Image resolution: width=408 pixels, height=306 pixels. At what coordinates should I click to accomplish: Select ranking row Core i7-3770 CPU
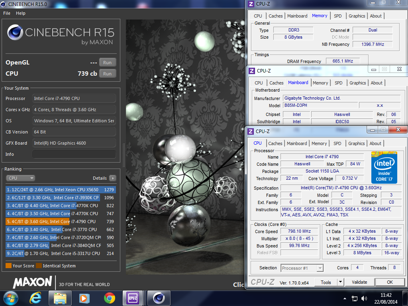pos(61,229)
